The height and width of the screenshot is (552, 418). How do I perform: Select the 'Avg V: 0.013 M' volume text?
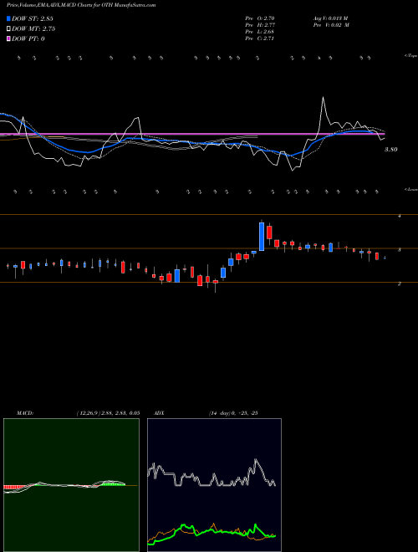click(x=331, y=18)
